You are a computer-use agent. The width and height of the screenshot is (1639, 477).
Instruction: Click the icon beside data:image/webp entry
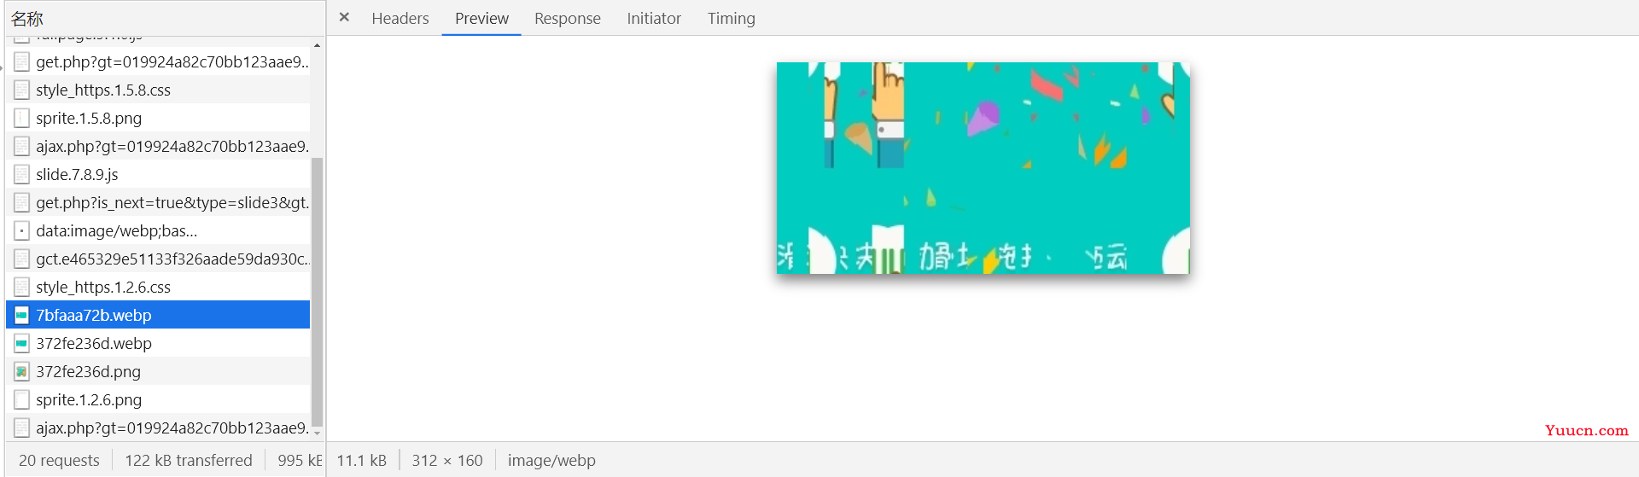(x=22, y=230)
